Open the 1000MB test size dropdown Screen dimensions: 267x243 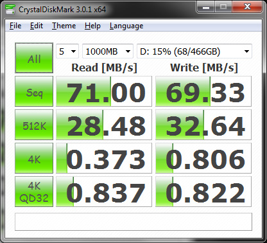click(x=108, y=51)
